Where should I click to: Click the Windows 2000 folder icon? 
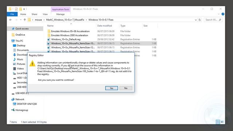[x=49, y=35]
